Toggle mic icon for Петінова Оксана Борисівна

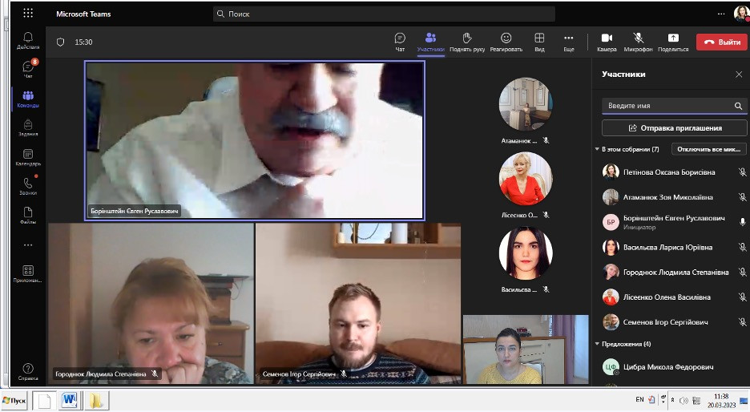point(742,172)
